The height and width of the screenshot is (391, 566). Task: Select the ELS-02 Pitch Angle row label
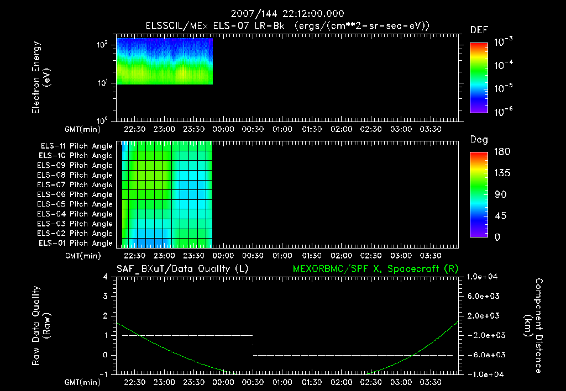[75, 234]
